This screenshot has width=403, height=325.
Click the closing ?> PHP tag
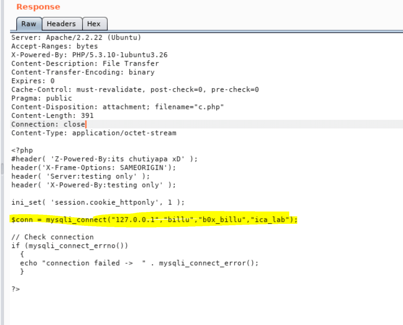point(15,289)
